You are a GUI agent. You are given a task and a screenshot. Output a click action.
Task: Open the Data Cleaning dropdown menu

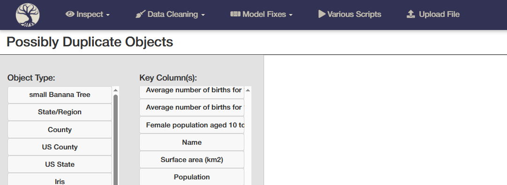coord(170,14)
